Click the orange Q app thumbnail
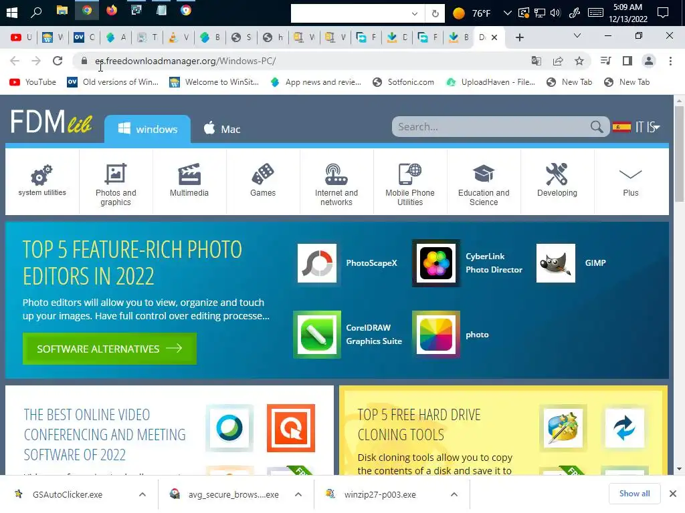The width and height of the screenshot is (685, 513). click(x=291, y=428)
